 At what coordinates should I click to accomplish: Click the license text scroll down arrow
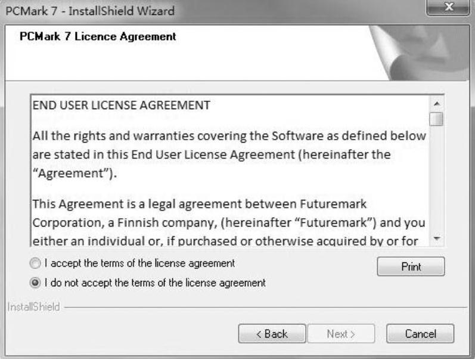pos(437,239)
